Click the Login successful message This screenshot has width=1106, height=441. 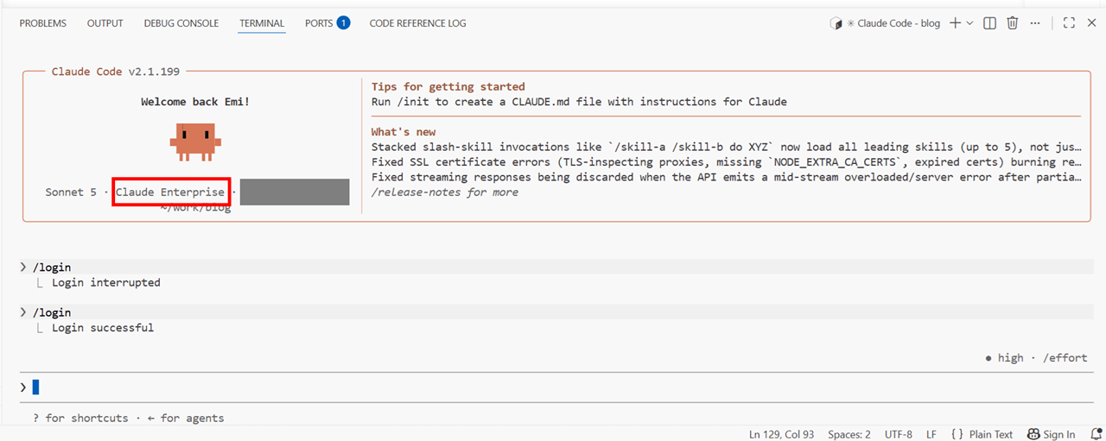pyautogui.click(x=103, y=328)
